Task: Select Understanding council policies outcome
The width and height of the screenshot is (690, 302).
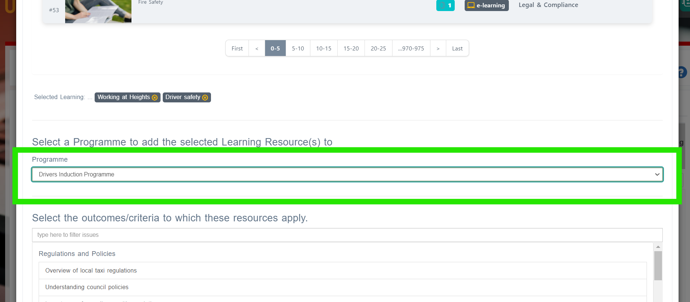Action: 342,287
